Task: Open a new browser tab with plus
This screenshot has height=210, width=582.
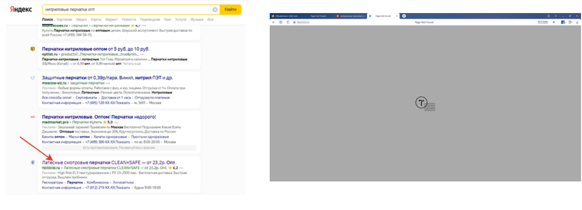Action: point(404,16)
